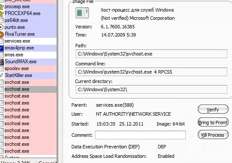
Task: Click the smax4pnp.exe blue icon
Action: pyautogui.click(x=2, y=48)
